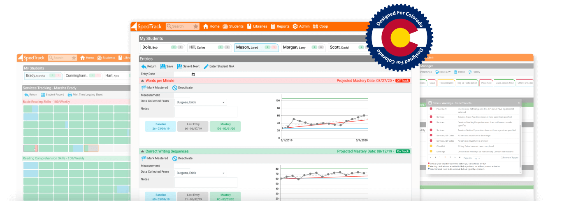
Task: Open Page size dropdown in Errors dialog
Action: pos(477,158)
